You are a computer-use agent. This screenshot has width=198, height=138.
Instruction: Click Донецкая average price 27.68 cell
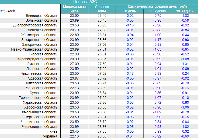(102, 30)
